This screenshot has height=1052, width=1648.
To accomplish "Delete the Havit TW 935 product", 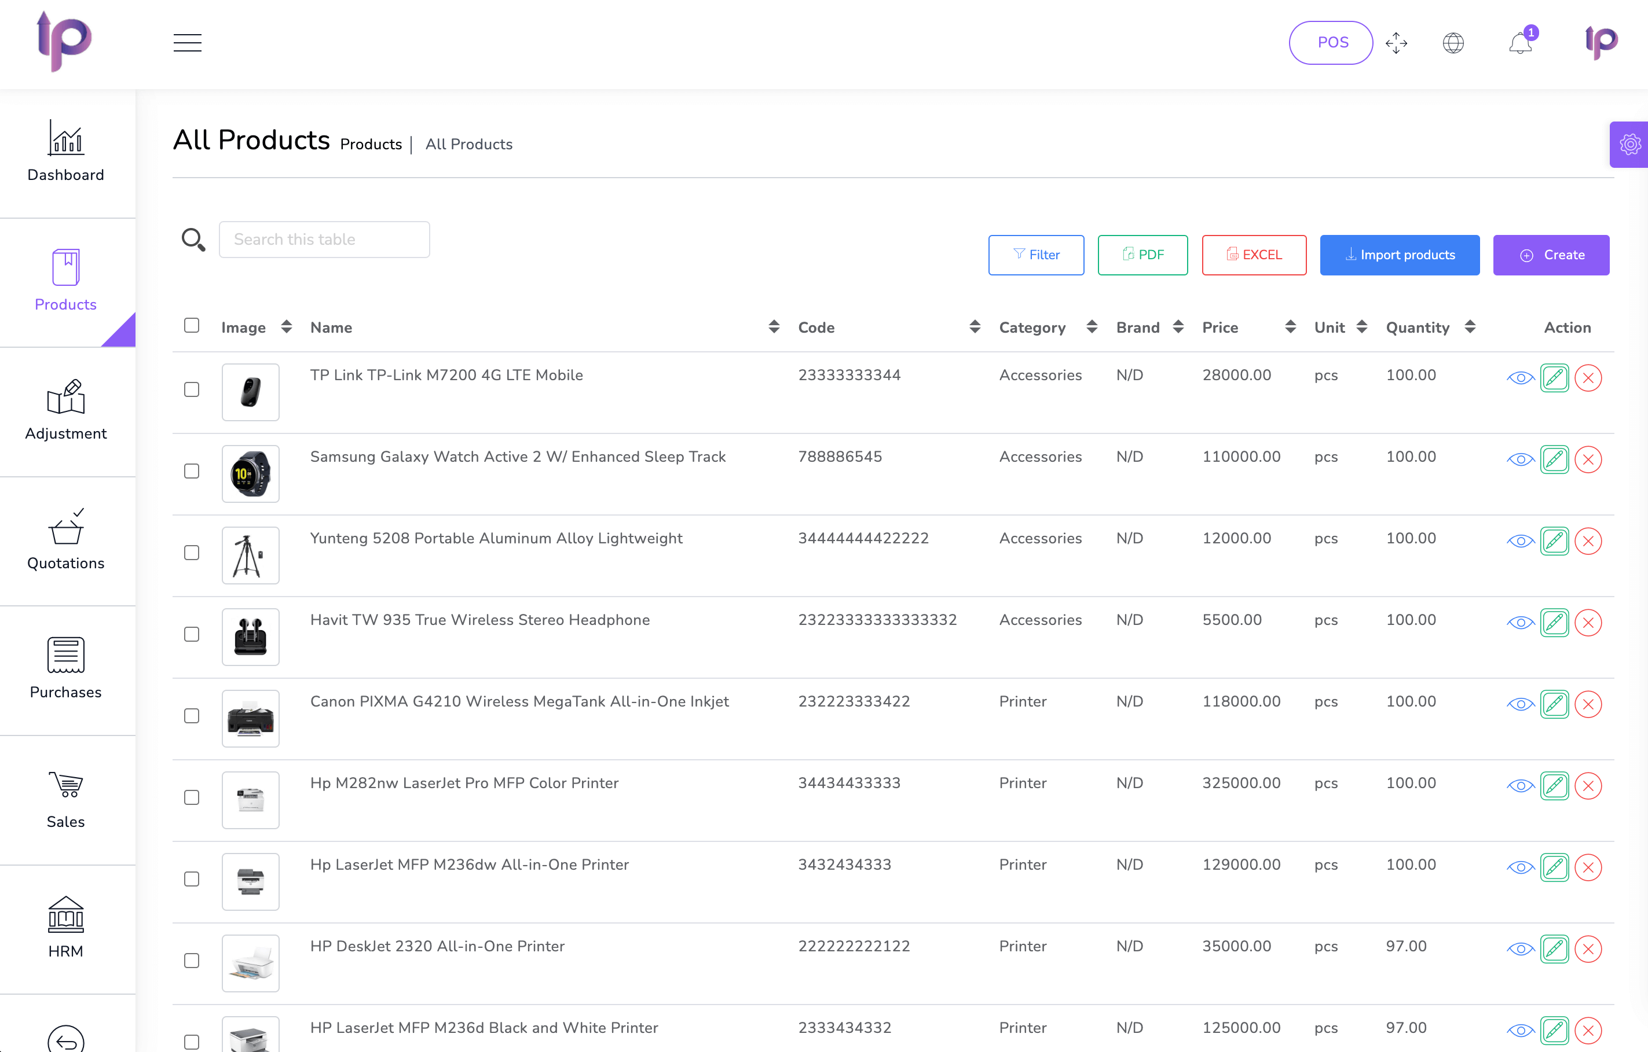I will tap(1588, 621).
